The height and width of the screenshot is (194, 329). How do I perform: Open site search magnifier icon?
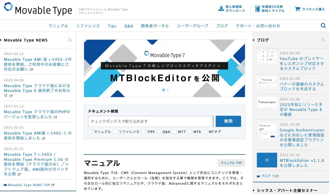tap(323, 26)
